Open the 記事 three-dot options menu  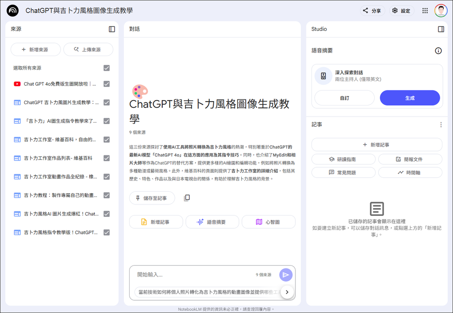tap(441, 124)
